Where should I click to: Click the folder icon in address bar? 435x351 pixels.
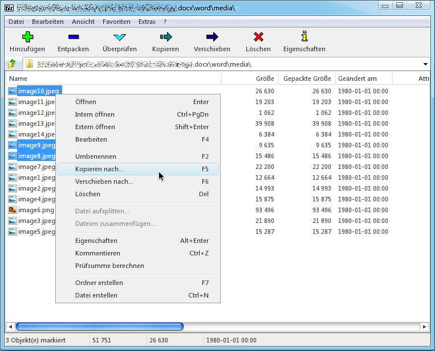29,64
